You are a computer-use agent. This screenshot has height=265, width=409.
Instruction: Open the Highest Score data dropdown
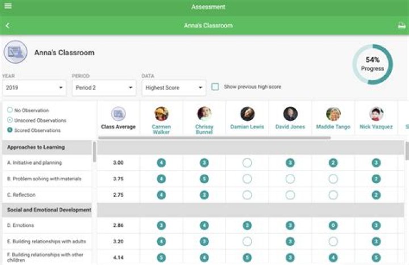click(173, 88)
